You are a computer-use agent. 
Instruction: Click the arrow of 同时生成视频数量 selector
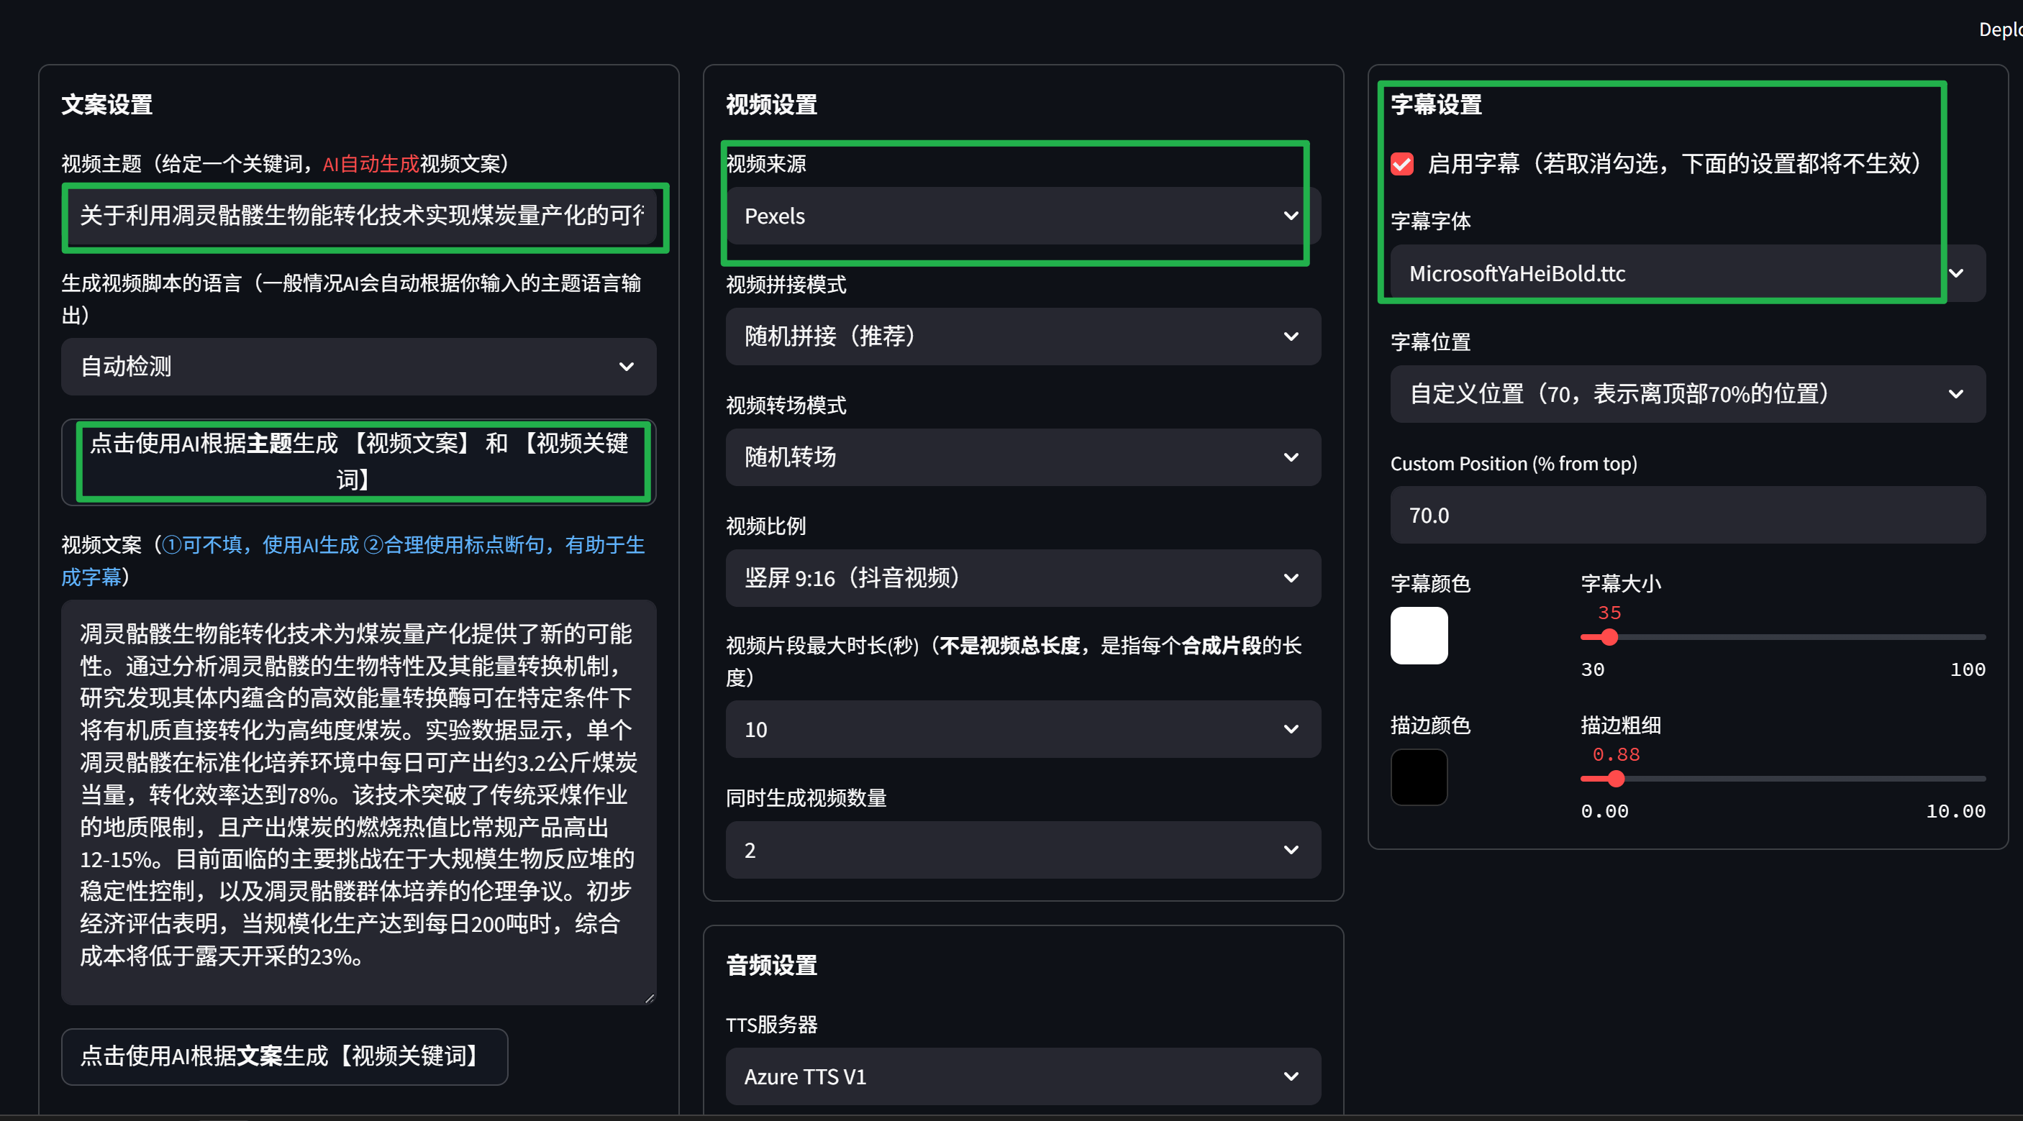coord(1291,850)
